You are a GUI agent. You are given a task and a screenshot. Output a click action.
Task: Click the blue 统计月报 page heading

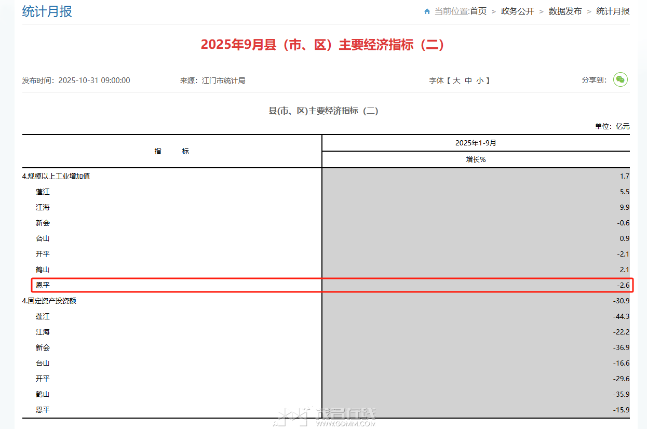point(47,11)
